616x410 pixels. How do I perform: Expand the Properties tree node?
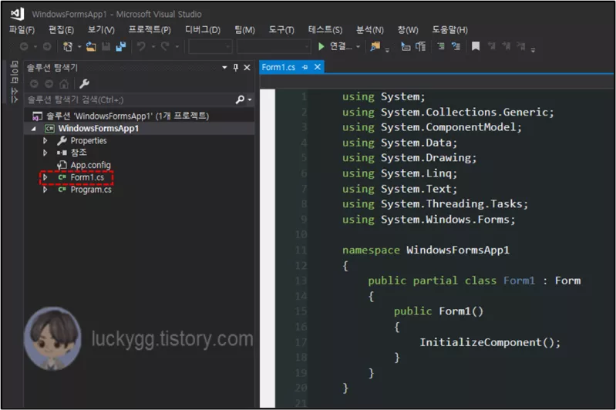pos(45,140)
